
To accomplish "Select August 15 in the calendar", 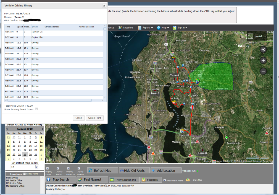I will coord(25,146).
